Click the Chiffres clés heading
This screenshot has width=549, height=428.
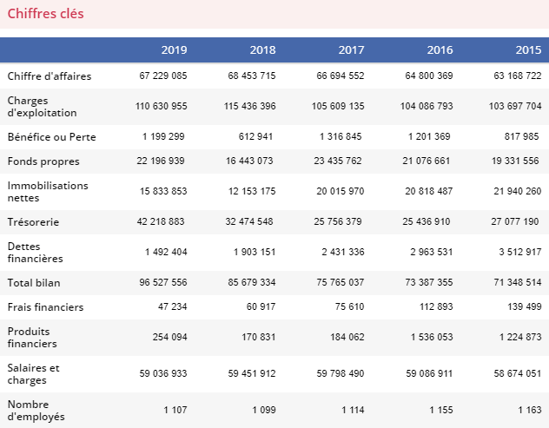tap(45, 14)
